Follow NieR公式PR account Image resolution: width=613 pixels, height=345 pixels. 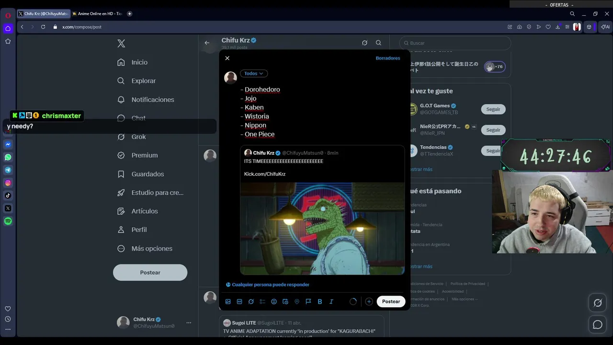pos(493,130)
